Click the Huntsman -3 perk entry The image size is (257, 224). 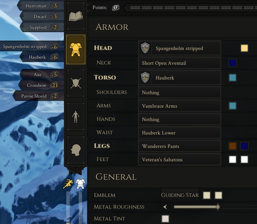(40, 6)
